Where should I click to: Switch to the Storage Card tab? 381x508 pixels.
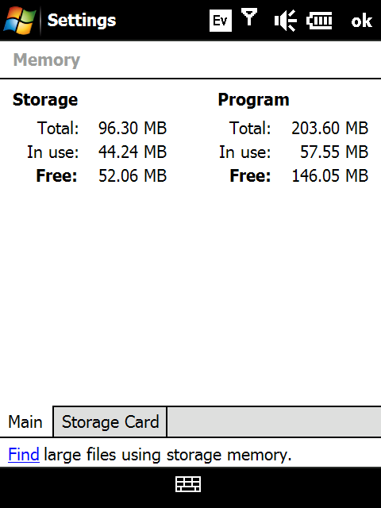110,421
